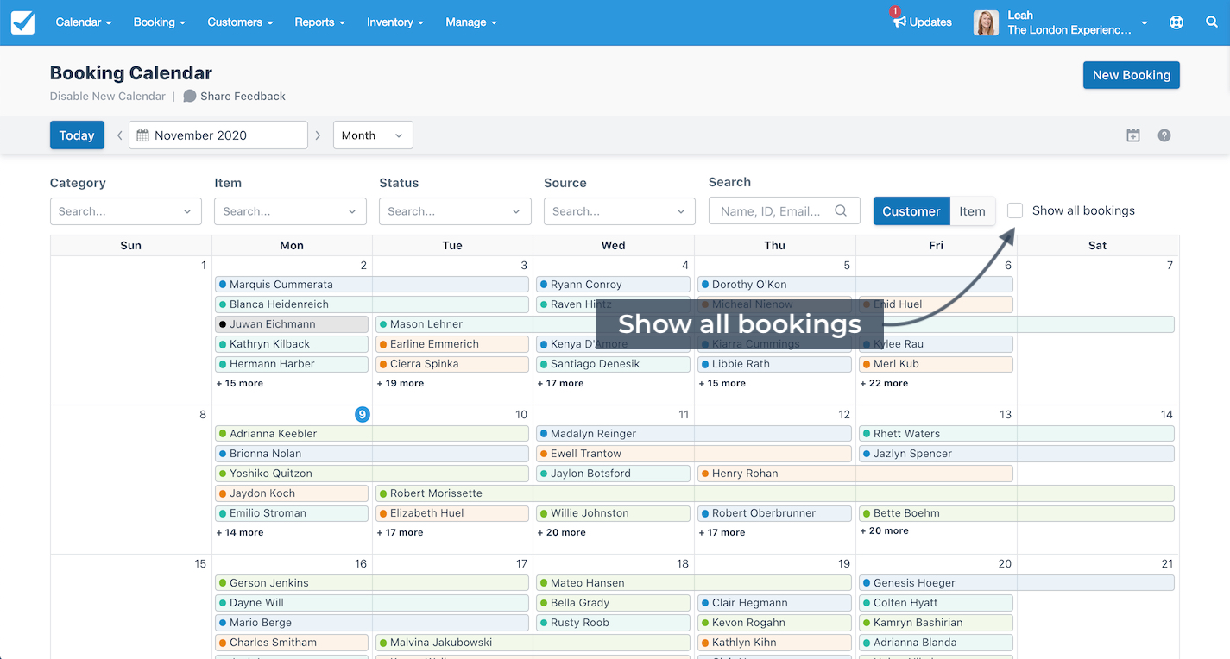
Task: Open the Category filter dropdown
Action: pyautogui.click(x=126, y=211)
